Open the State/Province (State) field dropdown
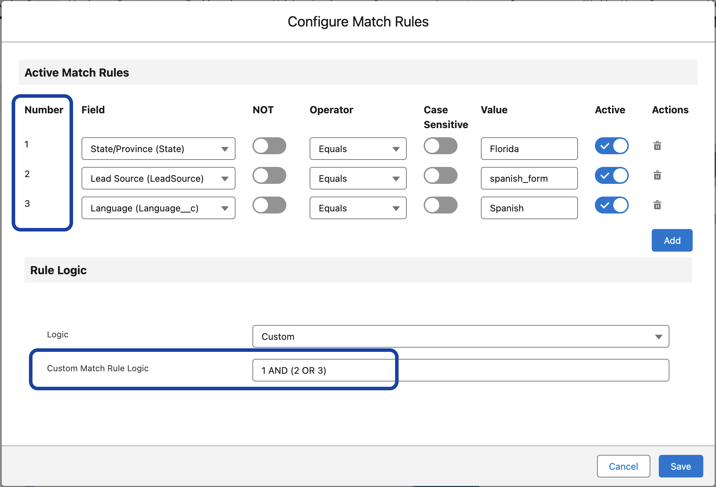Viewport: 716px width, 487px height. click(x=159, y=149)
